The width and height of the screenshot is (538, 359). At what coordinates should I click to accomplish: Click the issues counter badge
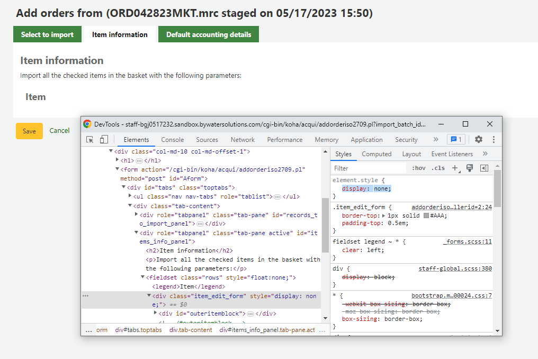[x=455, y=140]
